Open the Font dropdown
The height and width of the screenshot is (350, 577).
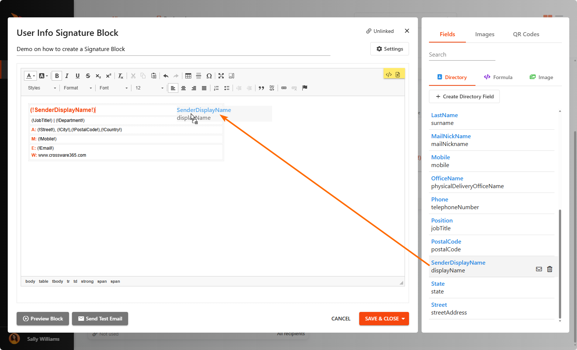pyautogui.click(x=113, y=88)
